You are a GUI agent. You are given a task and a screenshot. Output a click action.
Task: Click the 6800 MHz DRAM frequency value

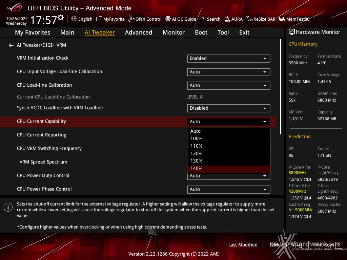[327, 100]
